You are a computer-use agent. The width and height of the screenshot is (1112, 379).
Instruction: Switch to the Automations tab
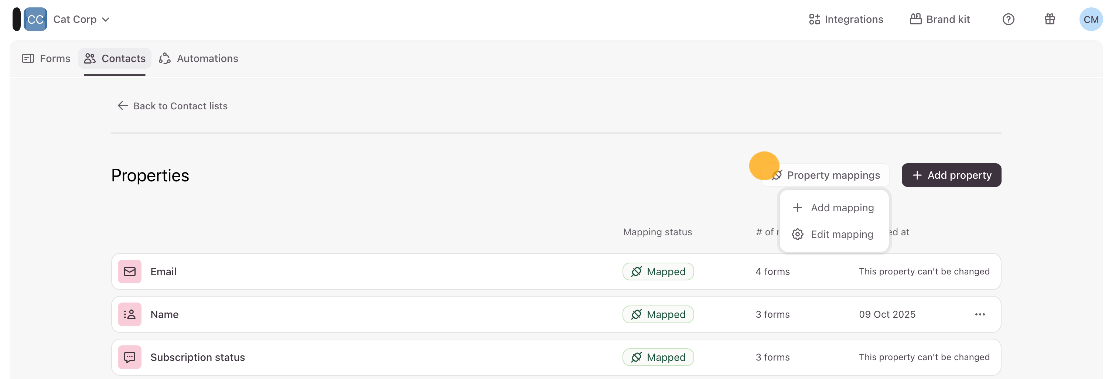coord(199,58)
